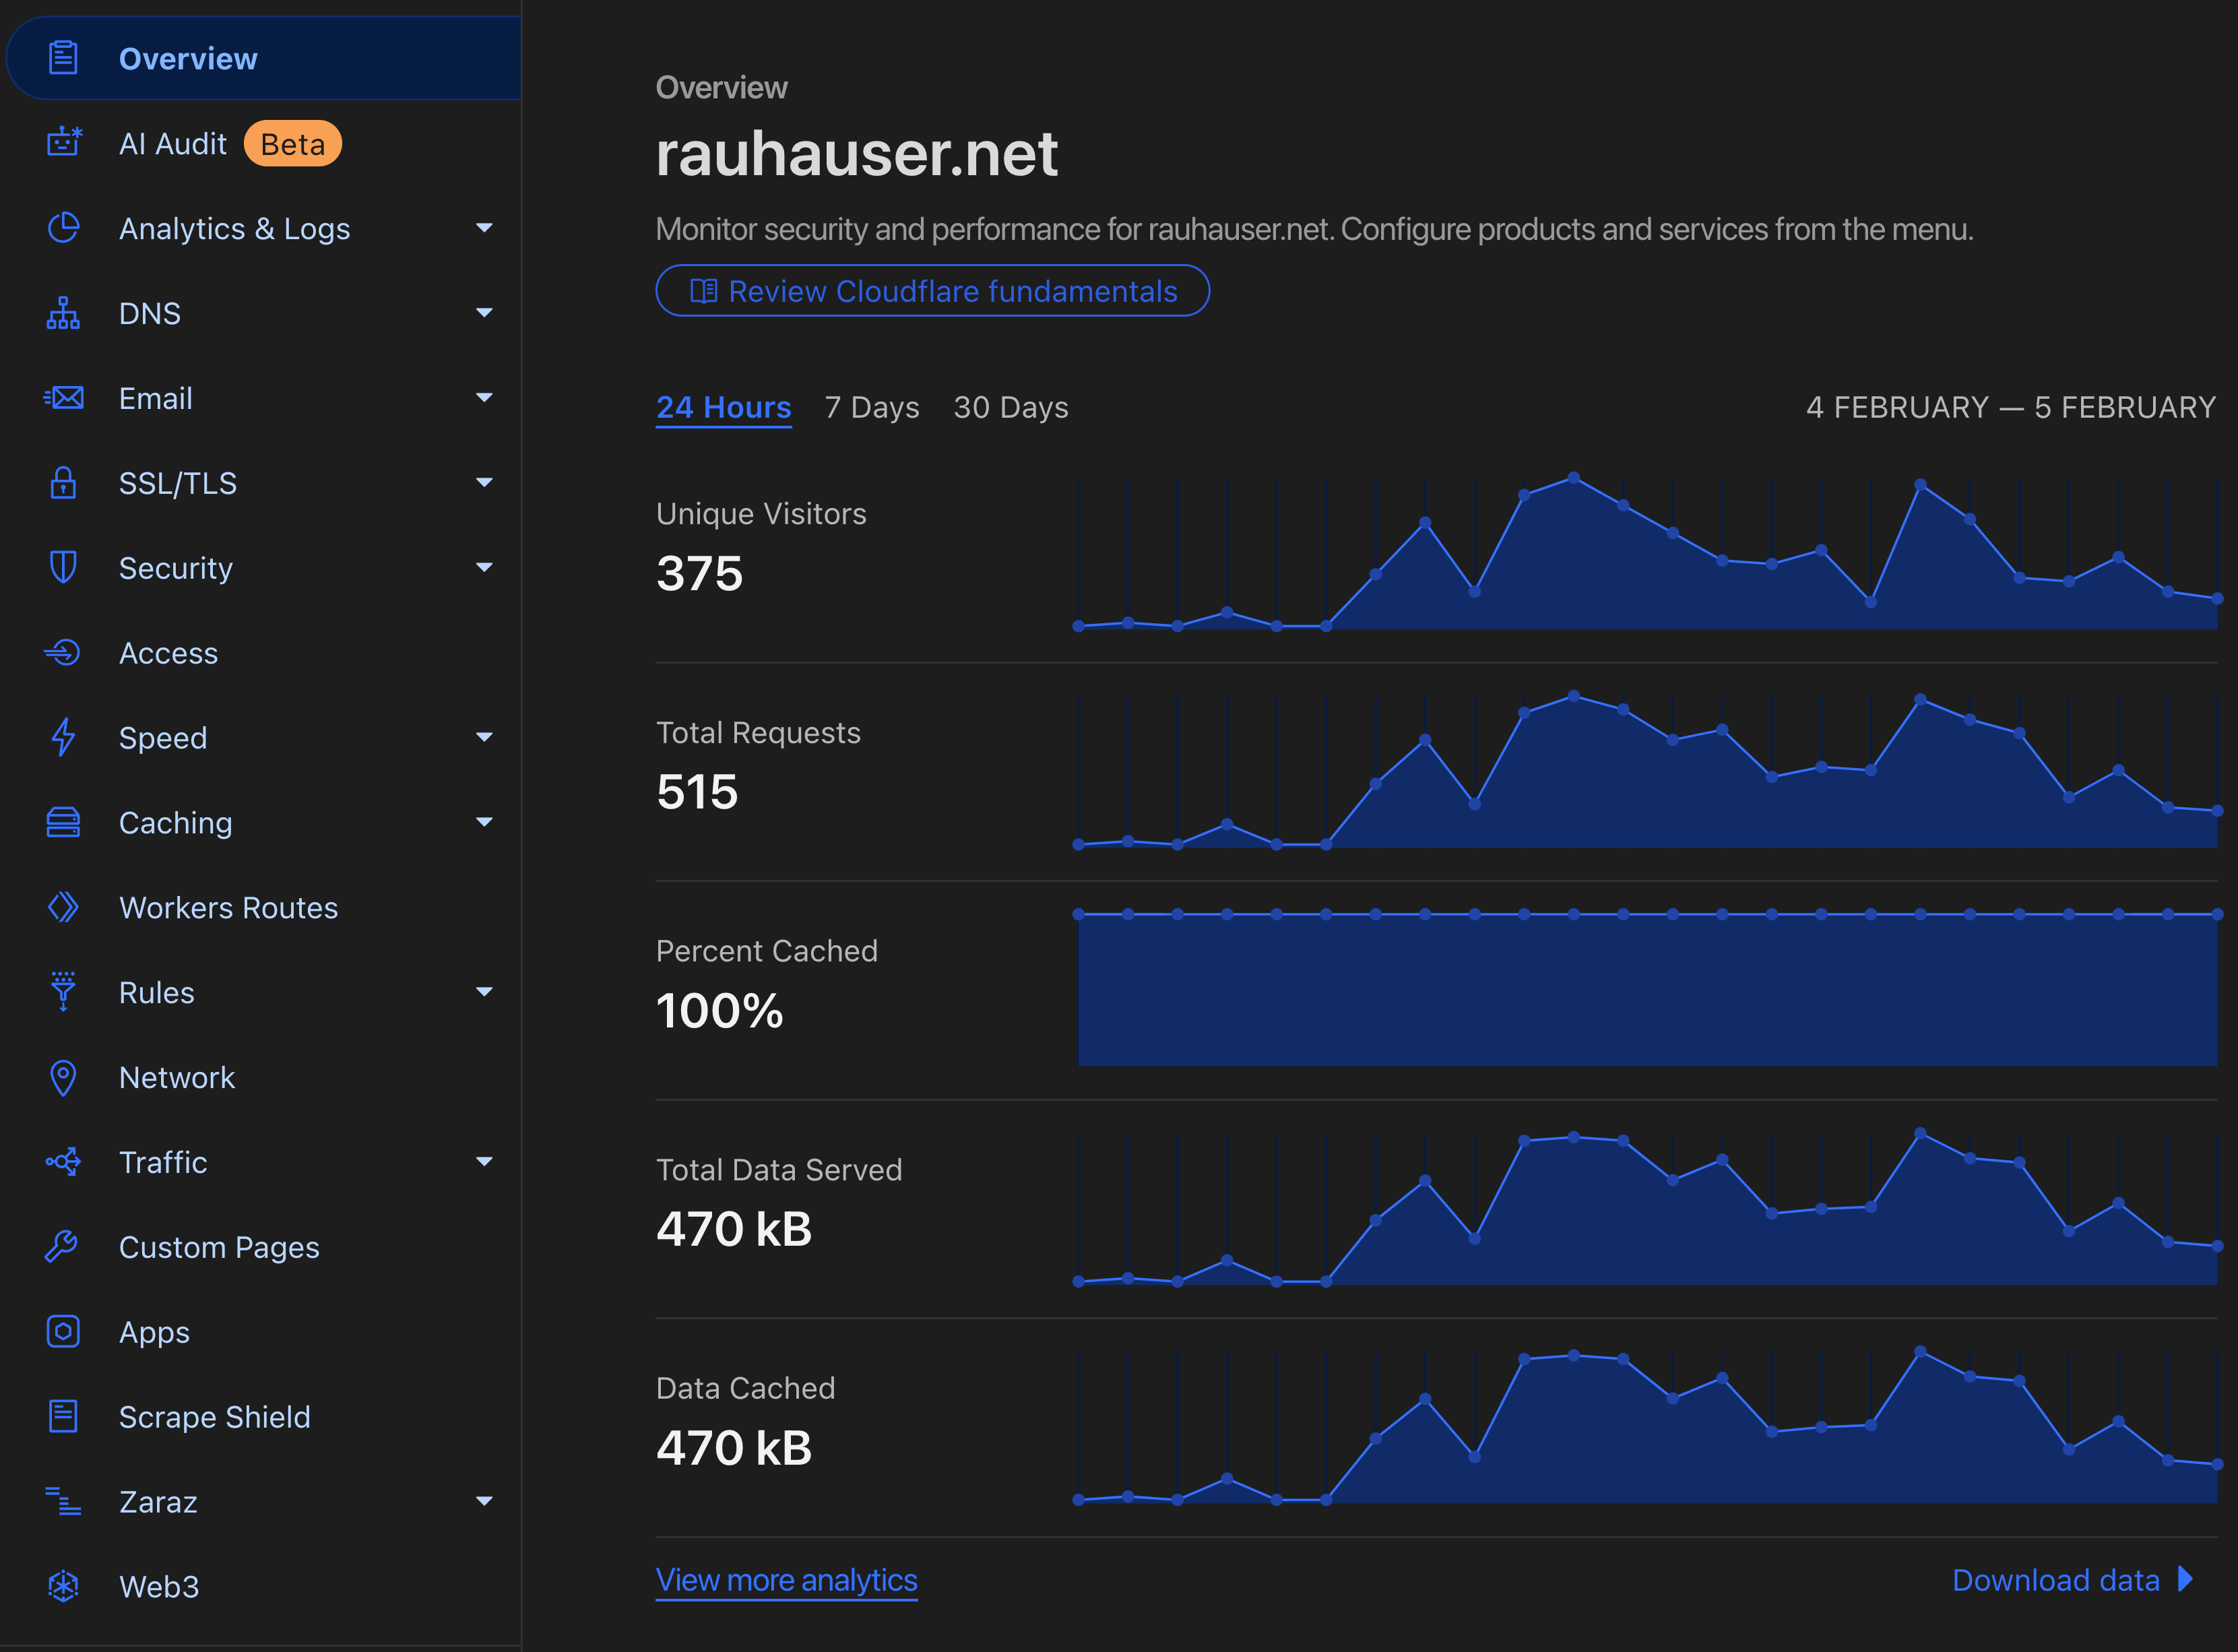Select the 24 Hours time range tab
The width and height of the screenshot is (2238, 1652).
(x=723, y=408)
